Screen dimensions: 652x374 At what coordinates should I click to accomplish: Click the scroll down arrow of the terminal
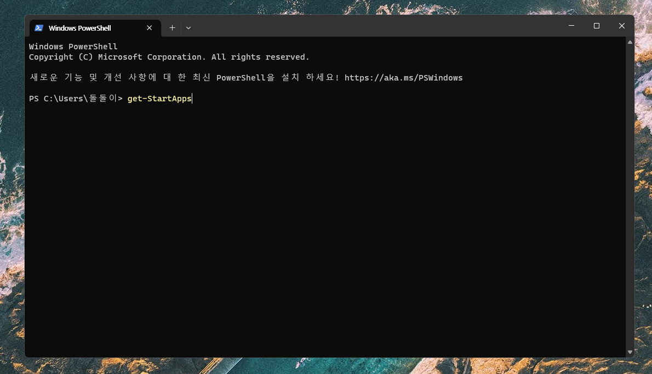pyautogui.click(x=630, y=352)
